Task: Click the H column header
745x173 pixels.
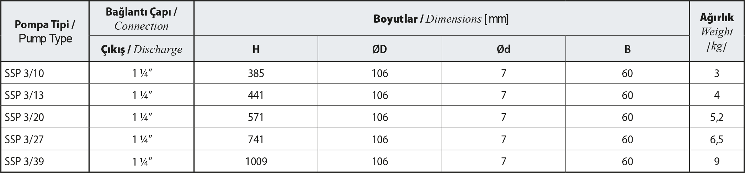Action: (256, 49)
